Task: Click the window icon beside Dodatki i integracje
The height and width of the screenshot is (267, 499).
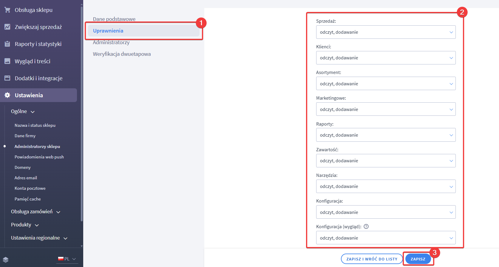Action: tap(7, 78)
